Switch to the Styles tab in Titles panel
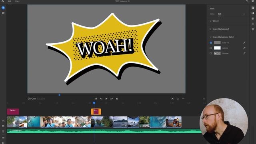256x144 pixels. (x=212, y=14)
